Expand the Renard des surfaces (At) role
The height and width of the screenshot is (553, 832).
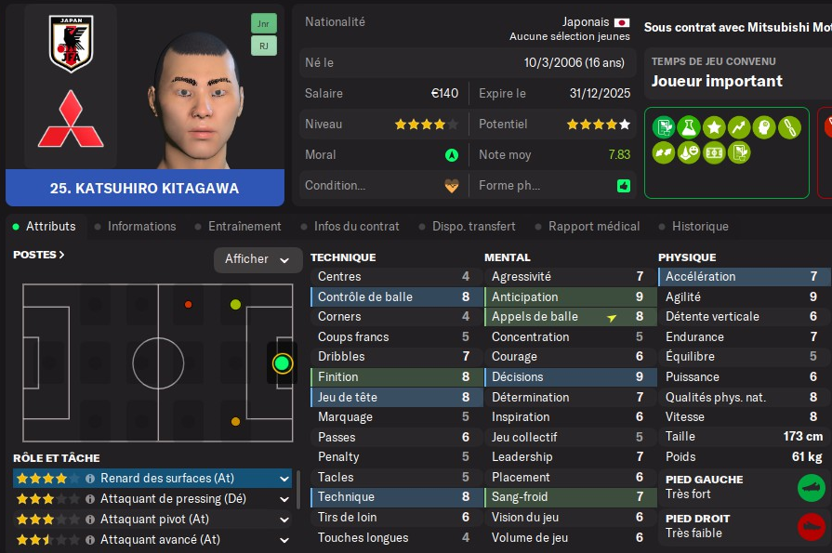point(284,479)
